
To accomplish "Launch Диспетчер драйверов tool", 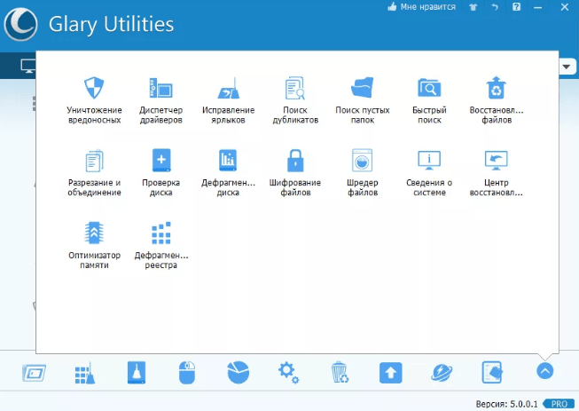I will (x=161, y=99).
